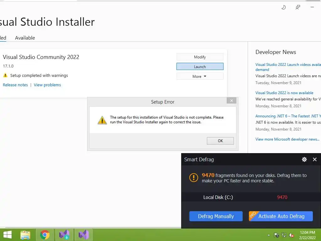Click Defrag Manually button
Image resolution: width=321 pixels, height=241 pixels.
[x=216, y=216]
